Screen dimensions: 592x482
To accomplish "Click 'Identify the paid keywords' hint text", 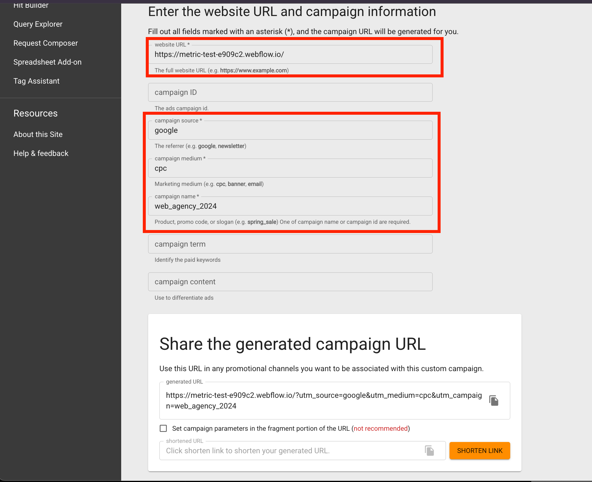I will pos(188,260).
